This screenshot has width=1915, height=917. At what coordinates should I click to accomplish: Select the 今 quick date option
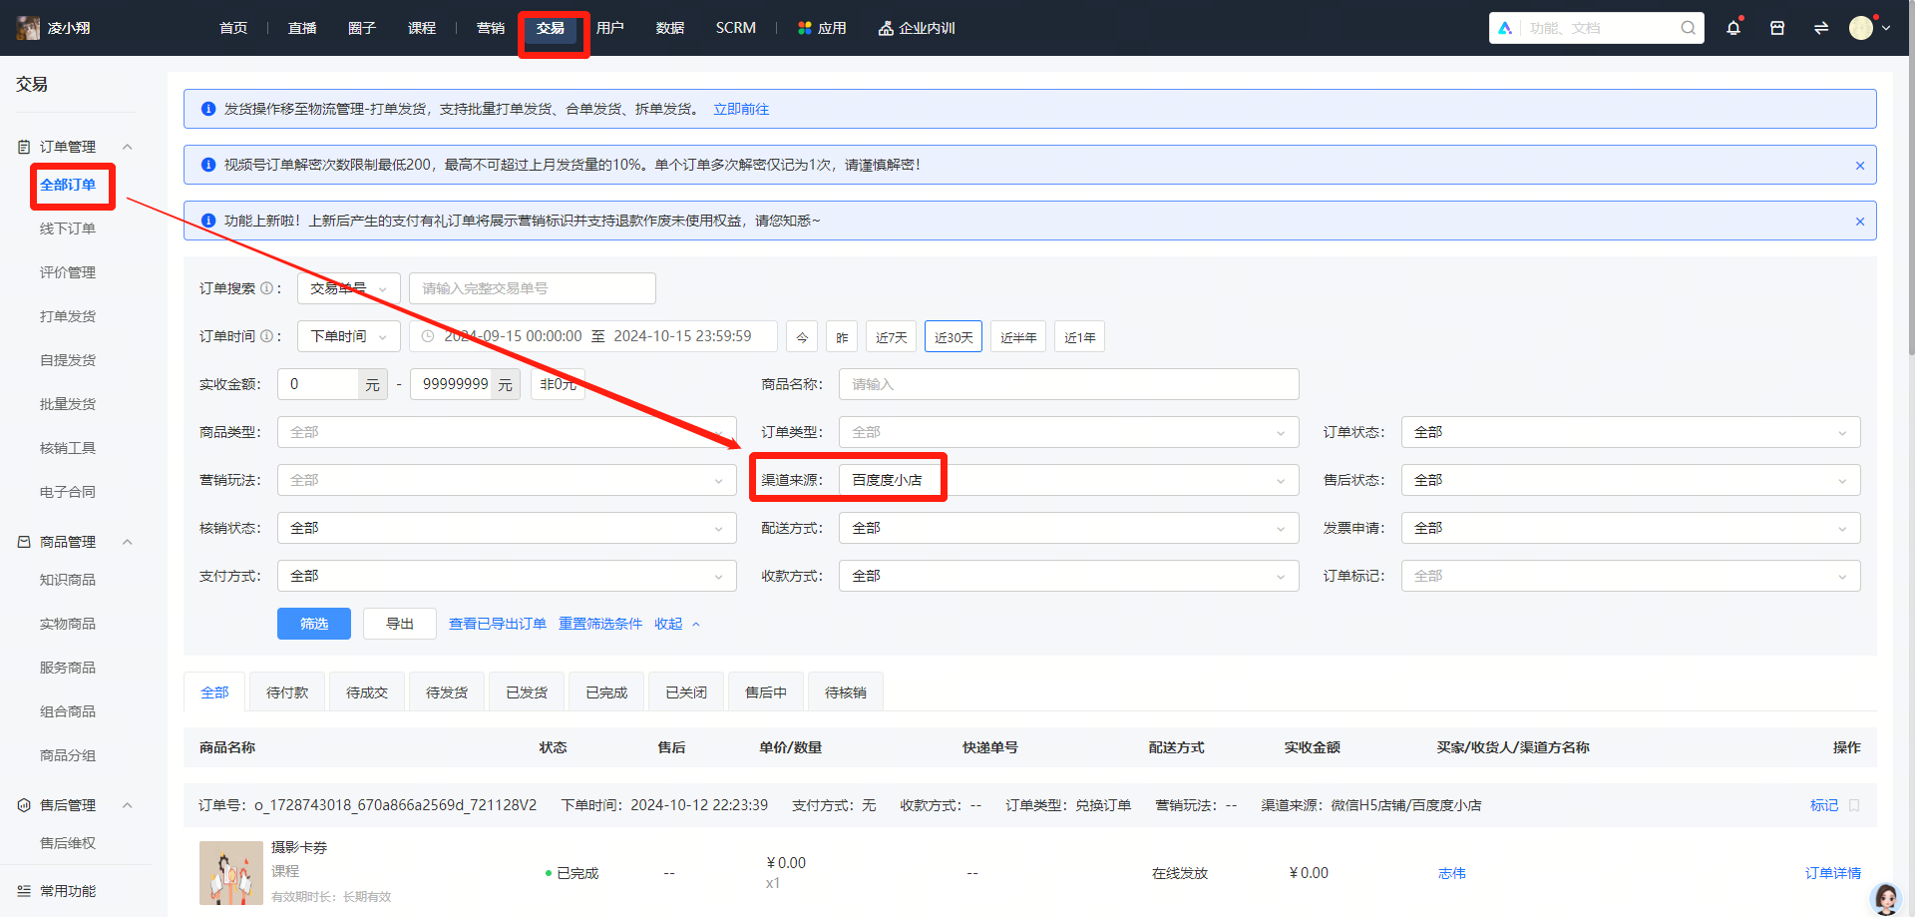click(802, 337)
